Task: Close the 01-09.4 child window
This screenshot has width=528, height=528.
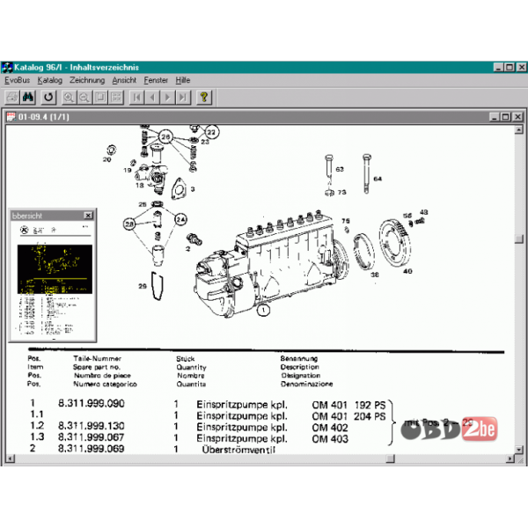Action: pyautogui.click(x=518, y=117)
